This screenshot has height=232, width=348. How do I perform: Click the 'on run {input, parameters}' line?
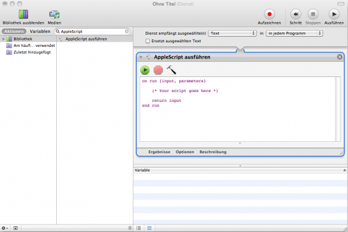point(174,81)
